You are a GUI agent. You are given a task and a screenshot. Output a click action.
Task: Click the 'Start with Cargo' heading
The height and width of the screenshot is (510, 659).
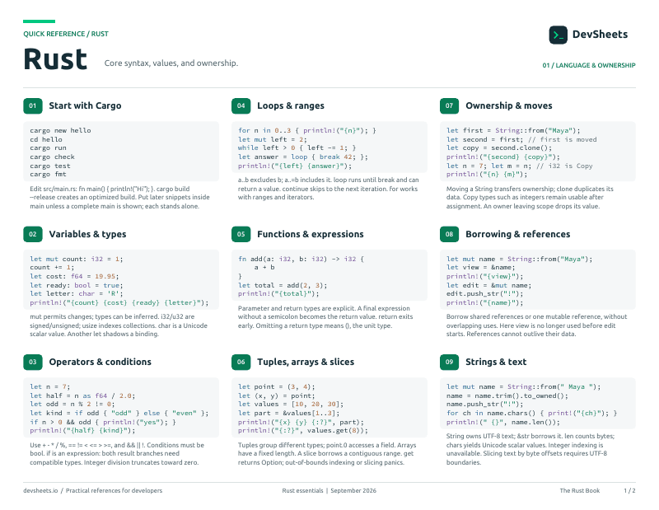[x=85, y=106]
